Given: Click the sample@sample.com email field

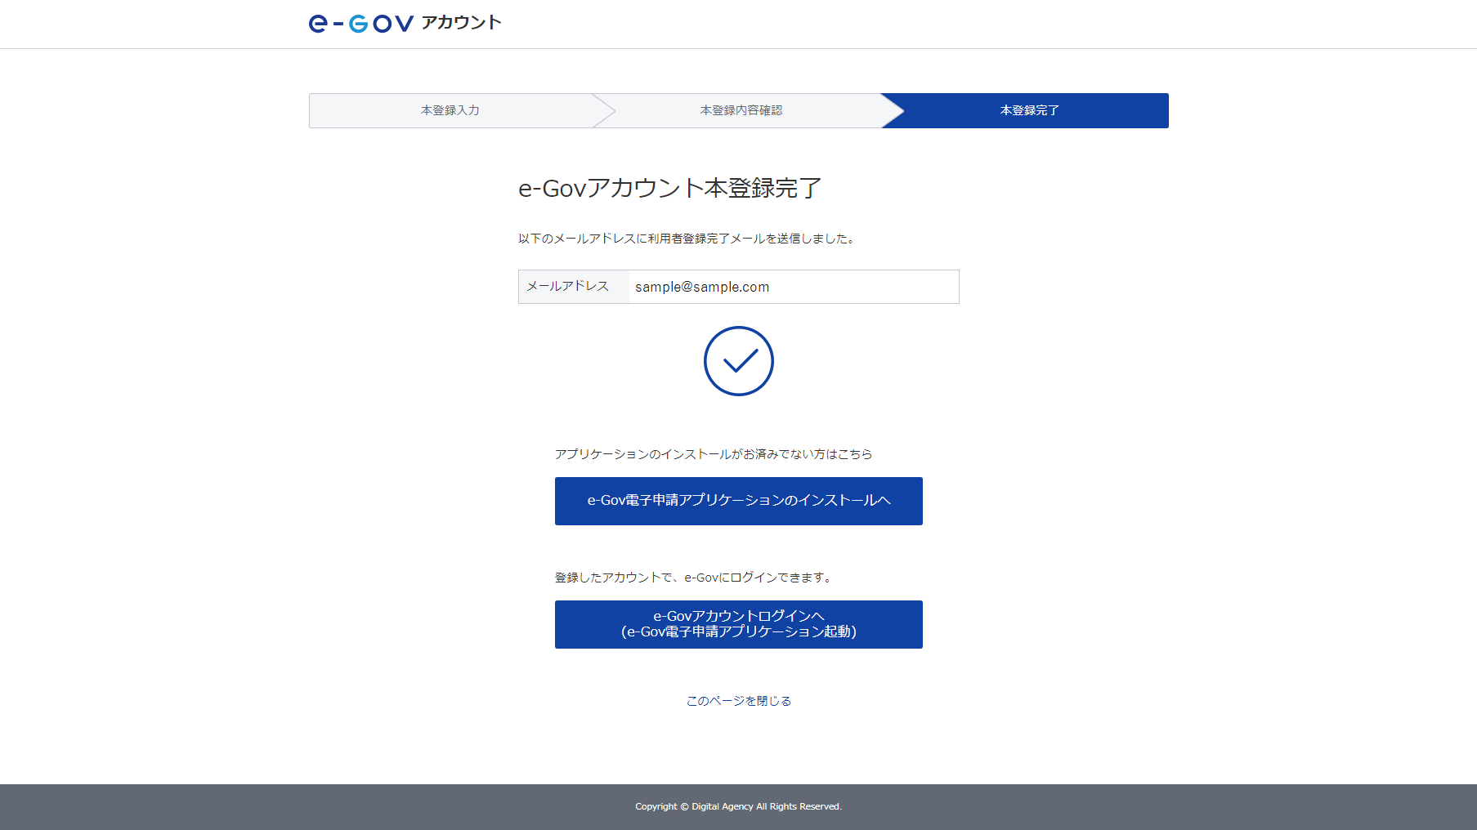Looking at the screenshot, I should (x=794, y=287).
